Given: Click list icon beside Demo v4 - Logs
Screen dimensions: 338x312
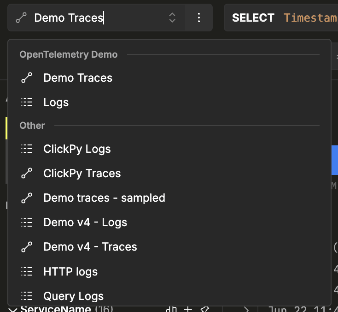Looking at the screenshot, I should click(x=27, y=222).
